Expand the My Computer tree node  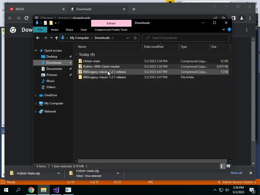(36, 103)
